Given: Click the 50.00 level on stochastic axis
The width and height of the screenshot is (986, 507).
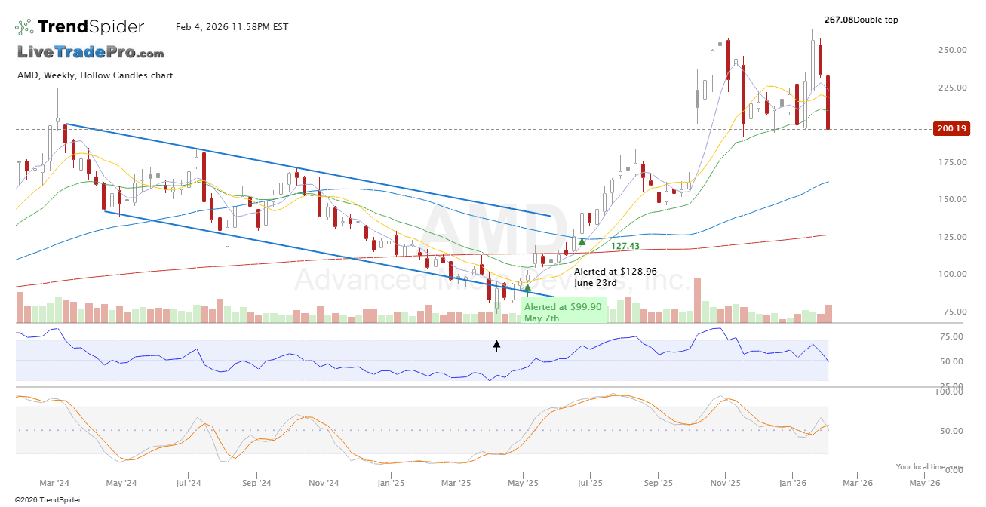Looking at the screenshot, I should pos(954,431).
